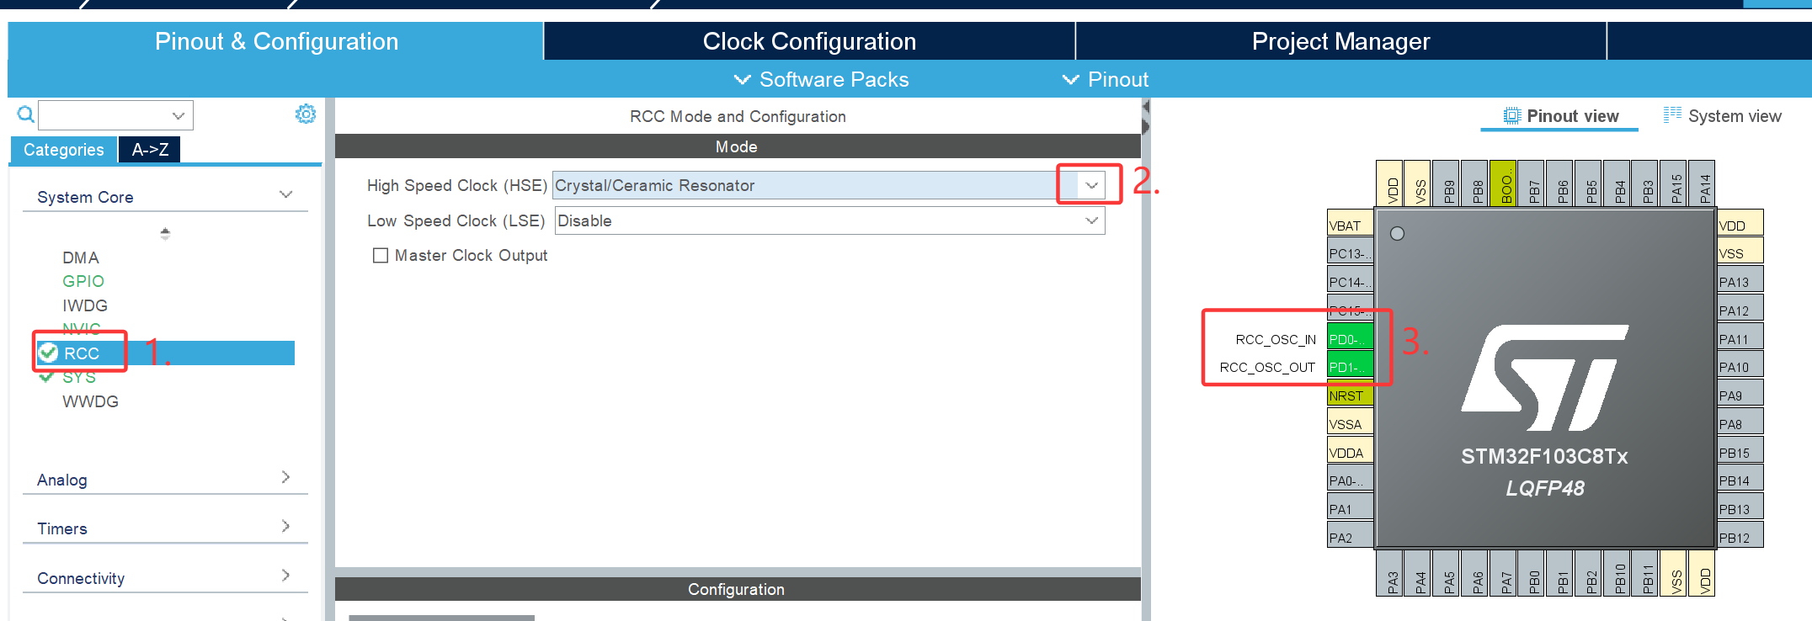Select IWDG in System Core list

tap(85, 305)
